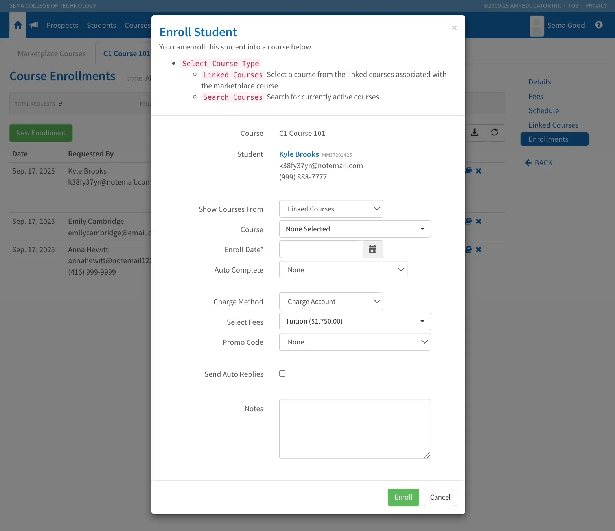615x531 pixels.
Task: Cancel the enrollment dialog
Action: [440, 497]
